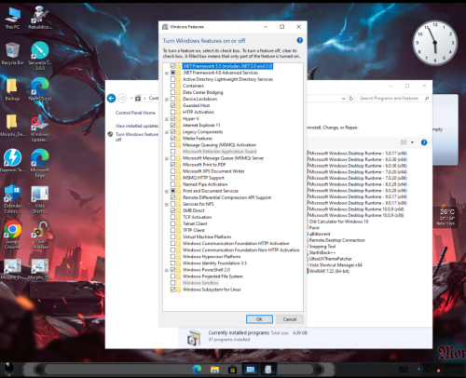Select the Unlocker padlock desktop shortcut
The height and width of the screenshot is (378, 466).
pyautogui.click(x=40, y=235)
